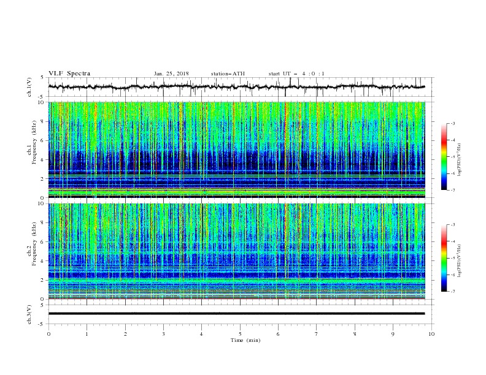Click time axis tick label "3"
Viewport: 486px width, 375px height.
click(x=163, y=334)
